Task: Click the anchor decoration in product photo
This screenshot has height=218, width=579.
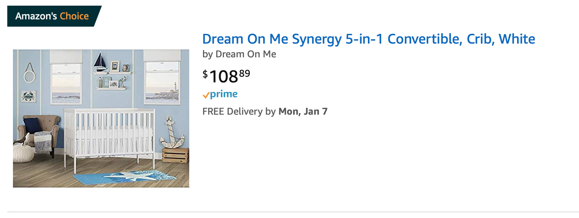Action: click(x=172, y=134)
